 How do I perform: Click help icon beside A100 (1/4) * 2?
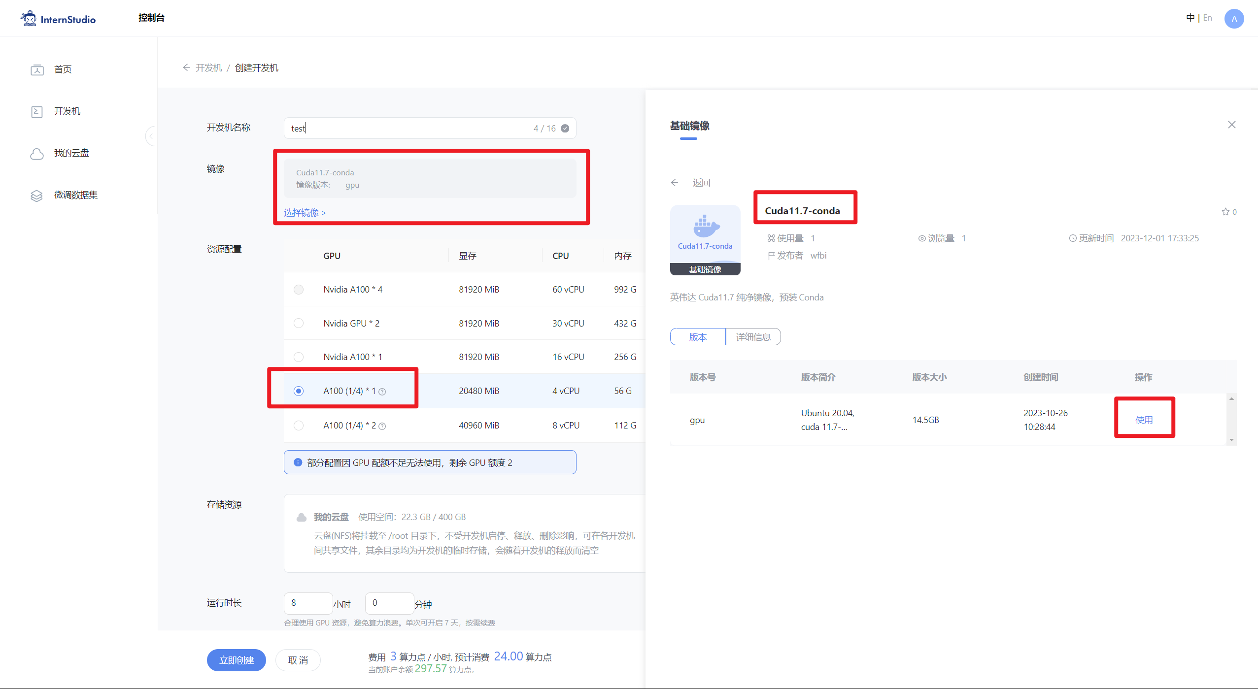pyautogui.click(x=382, y=426)
